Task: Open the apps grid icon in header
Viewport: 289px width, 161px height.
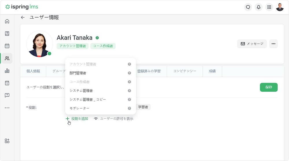Action: [x=269, y=7]
